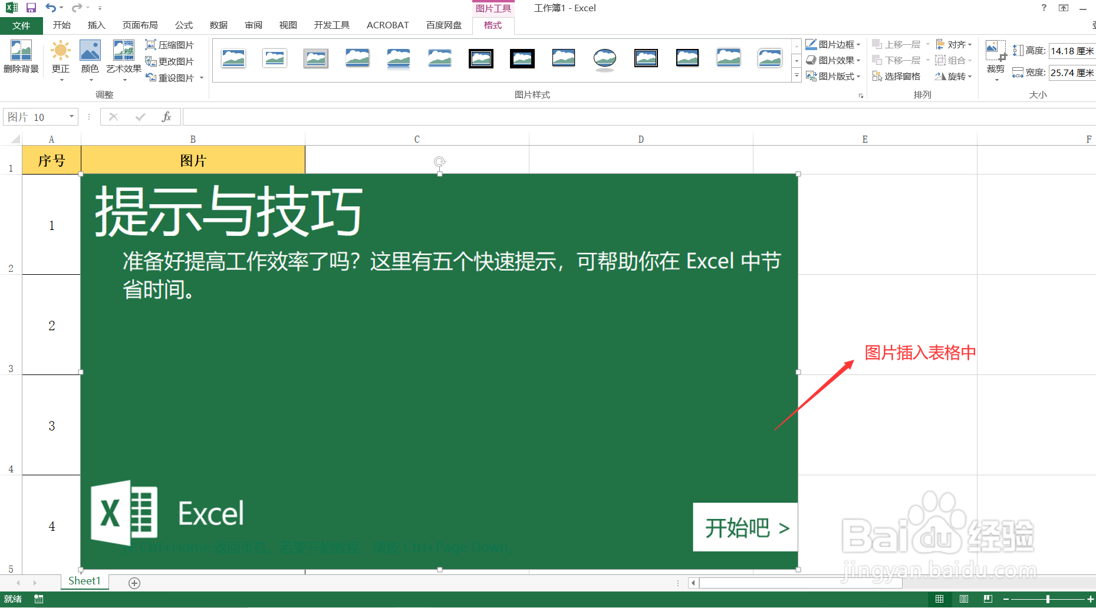Image resolution: width=1096 pixels, height=608 pixels.
Task: Click the Remove Background (删除背景) icon
Action: pos(21,51)
